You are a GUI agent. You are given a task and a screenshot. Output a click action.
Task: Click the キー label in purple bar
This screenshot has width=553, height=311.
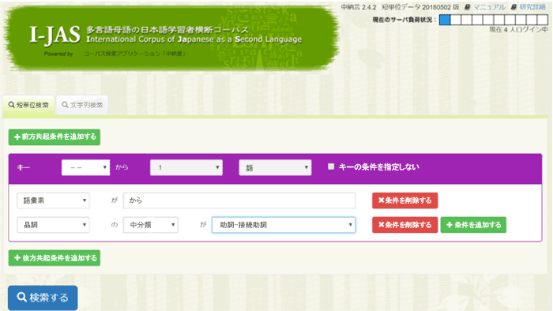23,167
